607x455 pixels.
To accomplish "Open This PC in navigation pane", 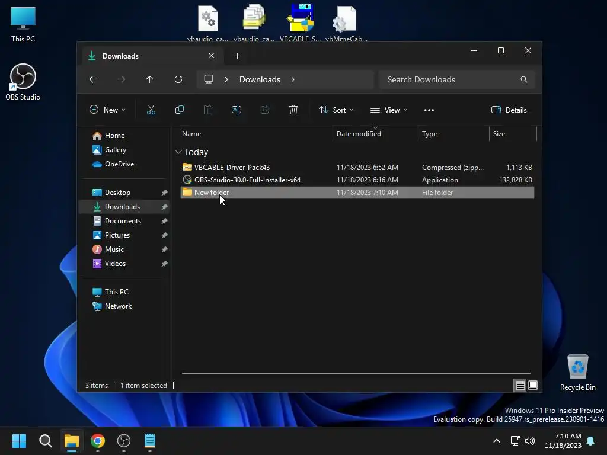I will [x=110, y=292].
